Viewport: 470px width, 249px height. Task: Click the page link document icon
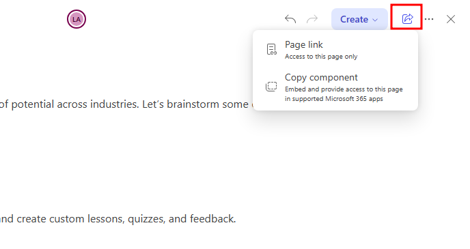[x=272, y=49]
